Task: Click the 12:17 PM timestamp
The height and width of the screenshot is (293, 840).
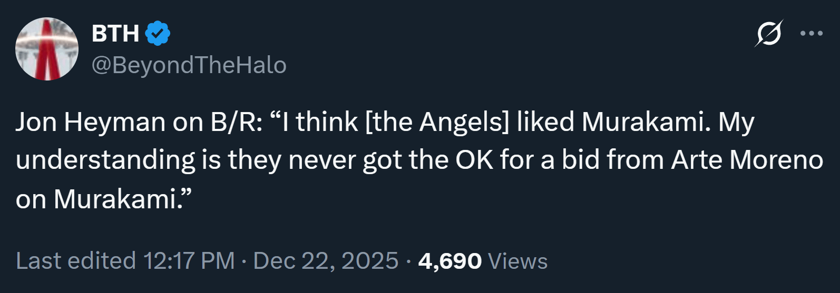Action: (x=189, y=261)
